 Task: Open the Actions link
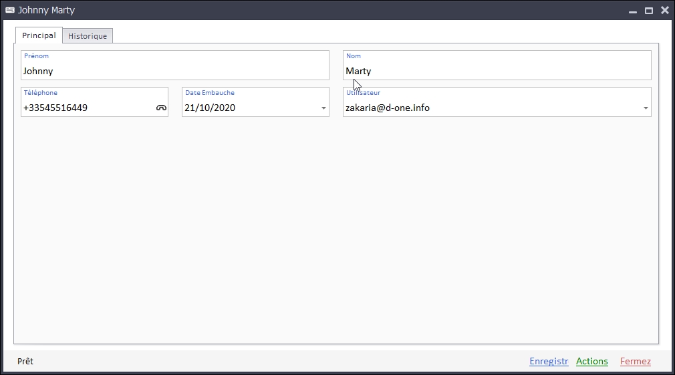coord(591,362)
